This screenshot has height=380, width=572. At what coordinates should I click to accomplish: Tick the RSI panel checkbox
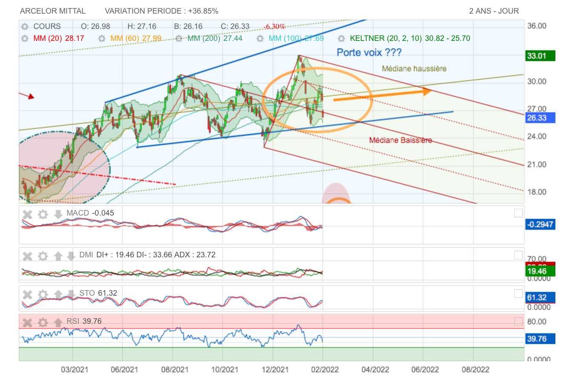coord(518,321)
